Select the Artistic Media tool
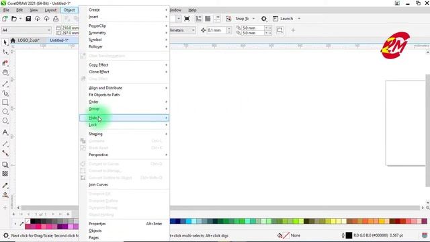Screen dimensions: 430x242 coord(5,93)
